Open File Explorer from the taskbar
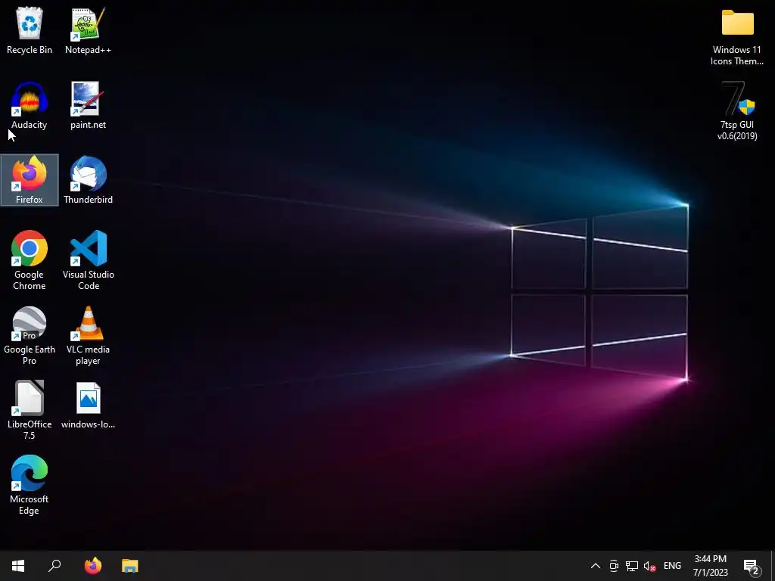This screenshot has height=581, width=775. click(x=130, y=566)
